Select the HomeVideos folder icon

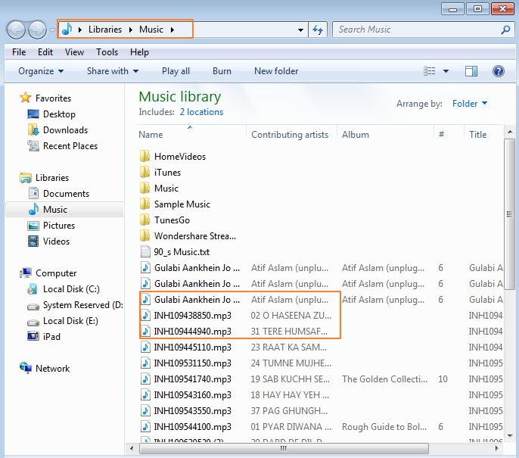145,156
